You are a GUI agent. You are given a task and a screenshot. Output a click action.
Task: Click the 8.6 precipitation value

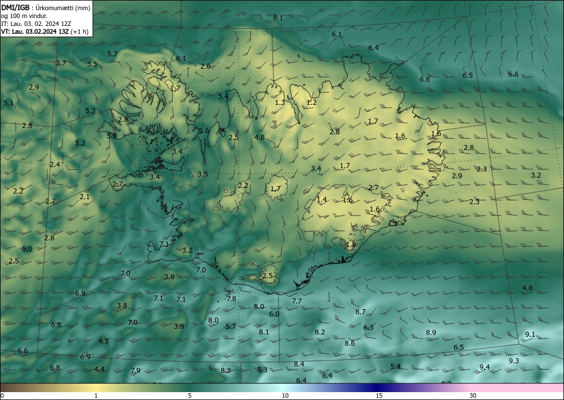[350, 344]
